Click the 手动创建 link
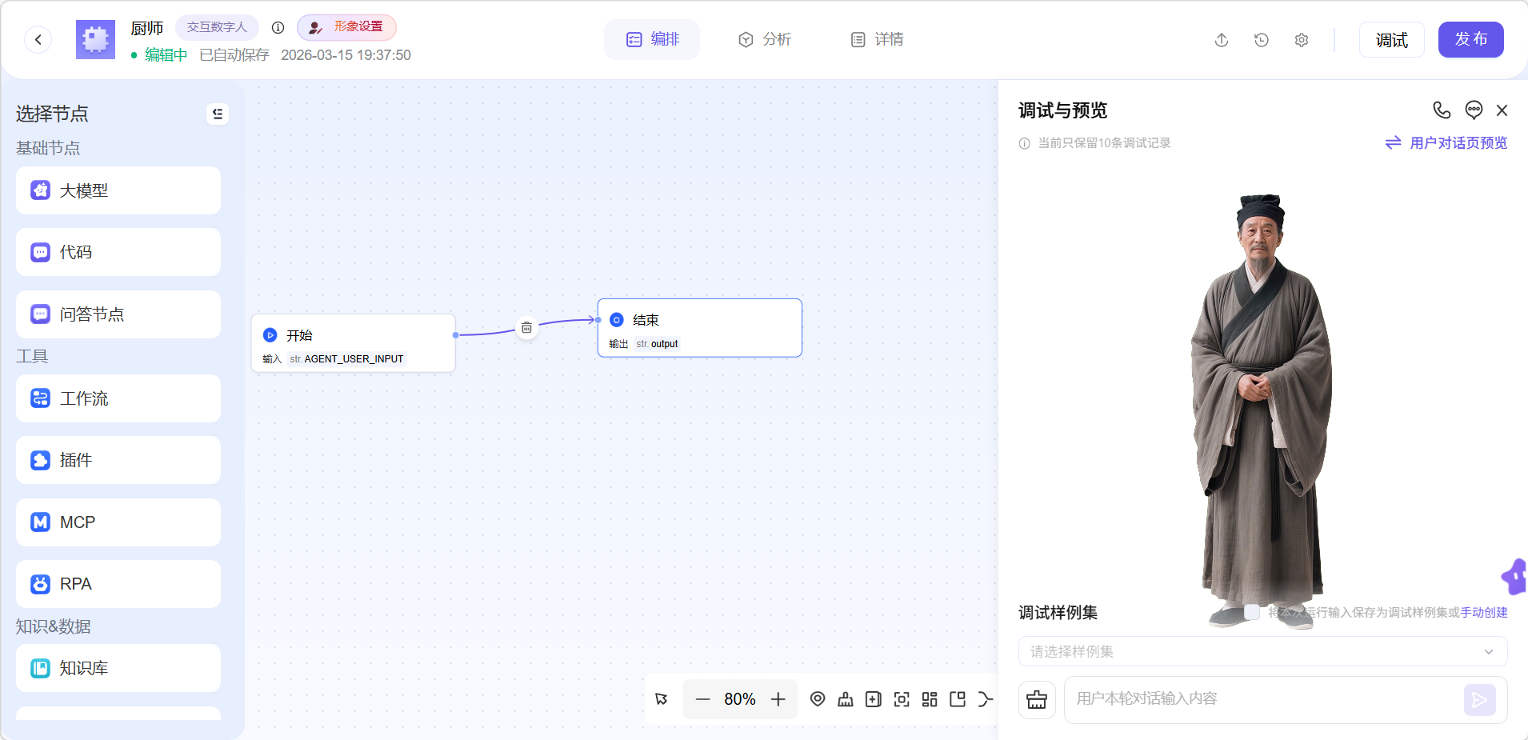 point(1484,612)
